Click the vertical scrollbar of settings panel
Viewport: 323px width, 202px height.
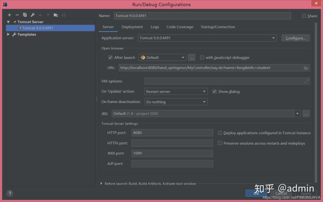point(316,103)
